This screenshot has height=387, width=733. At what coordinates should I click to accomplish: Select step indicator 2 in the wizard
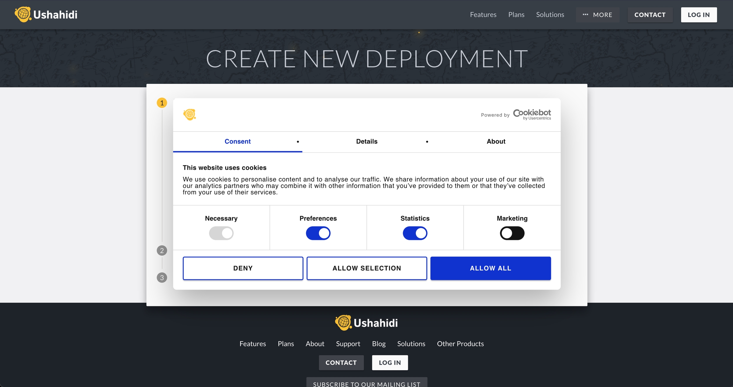pos(162,250)
